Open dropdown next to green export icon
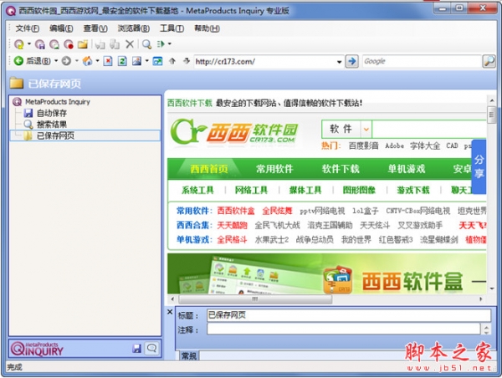Screen dimensions: 502x378 click(x=170, y=43)
